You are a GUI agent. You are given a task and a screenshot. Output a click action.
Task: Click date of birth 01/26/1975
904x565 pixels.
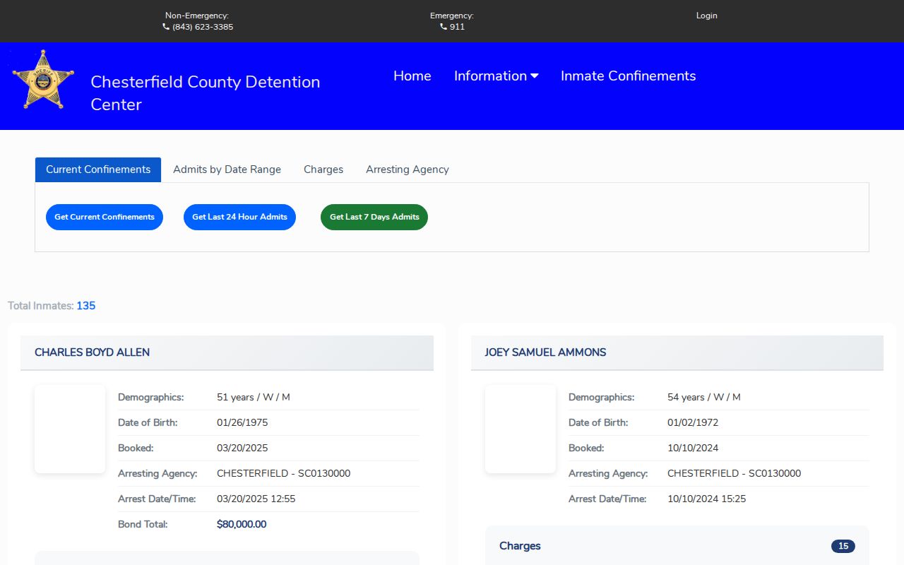point(242,422)
